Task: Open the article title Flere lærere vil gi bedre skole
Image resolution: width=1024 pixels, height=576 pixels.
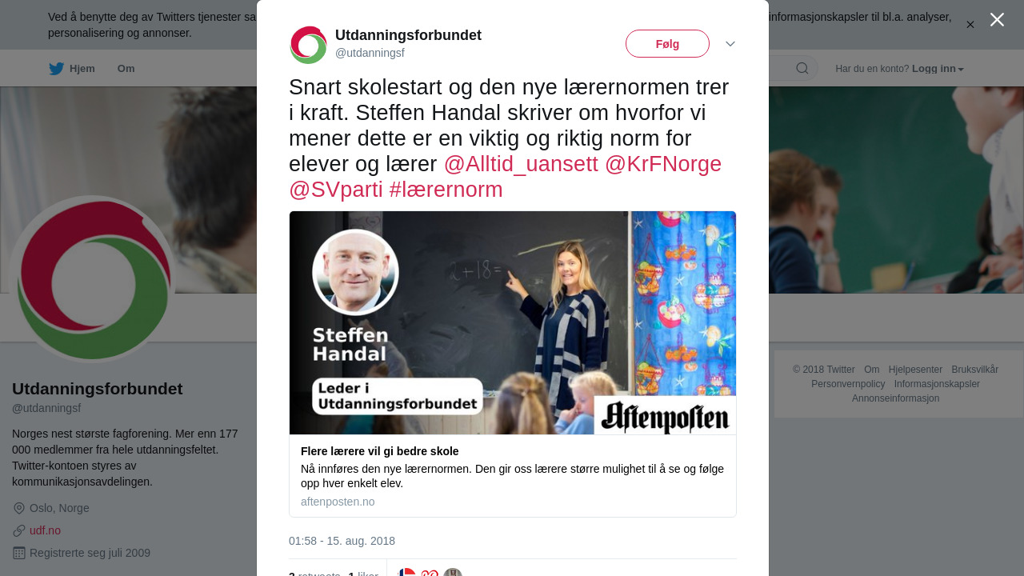Action: [x=380, y=451]
